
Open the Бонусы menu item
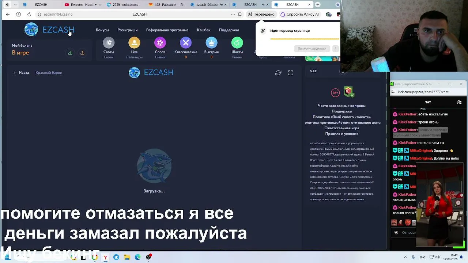coord(102,30)
